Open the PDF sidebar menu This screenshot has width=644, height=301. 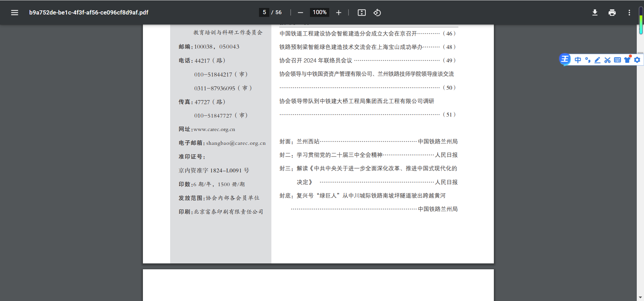point(14,13)
